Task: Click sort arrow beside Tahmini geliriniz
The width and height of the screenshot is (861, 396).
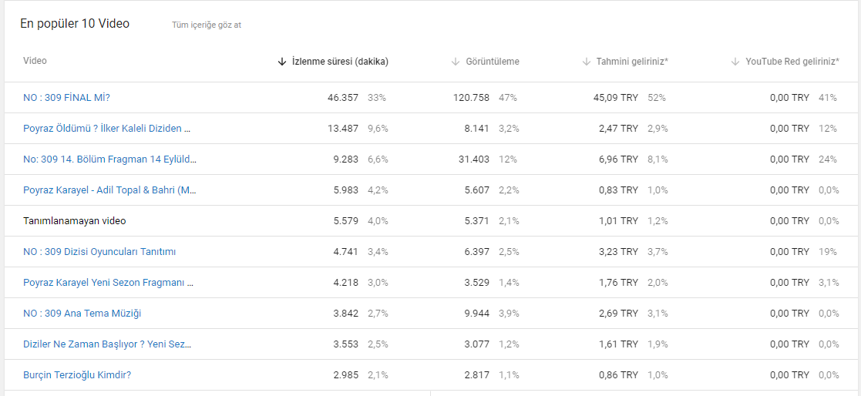Action: (x=586, y=62)
